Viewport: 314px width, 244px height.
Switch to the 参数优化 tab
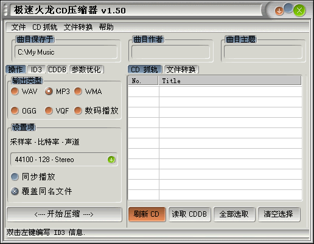pos(86,70)
